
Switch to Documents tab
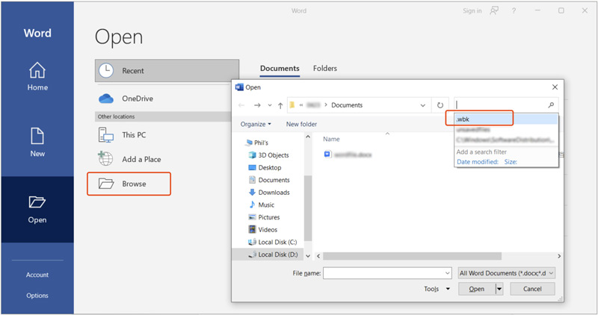(x=280, y=69)
